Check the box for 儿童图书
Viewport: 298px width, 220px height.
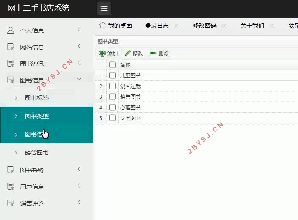point(112,75)
